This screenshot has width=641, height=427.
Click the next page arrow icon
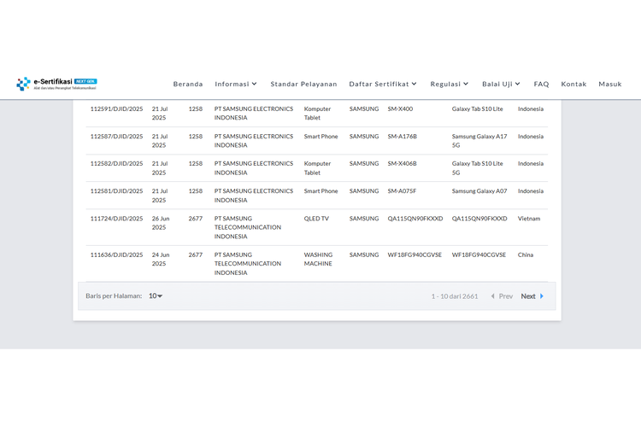(x=542, y=296)
